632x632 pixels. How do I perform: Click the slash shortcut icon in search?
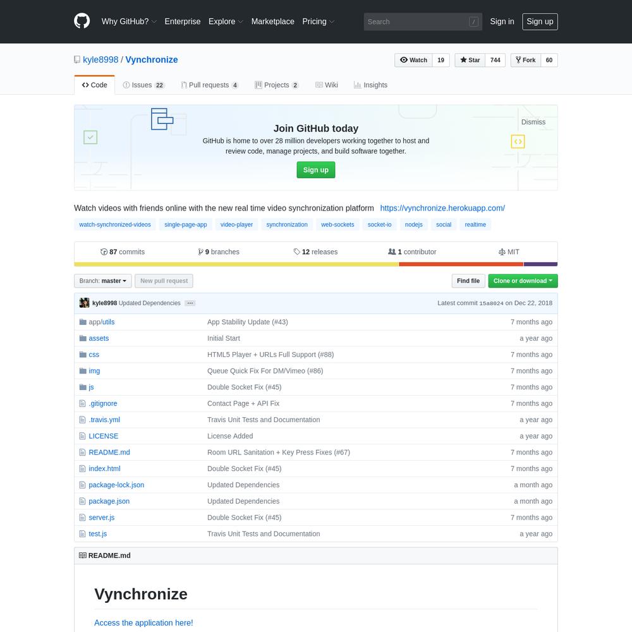click(473, 21)
